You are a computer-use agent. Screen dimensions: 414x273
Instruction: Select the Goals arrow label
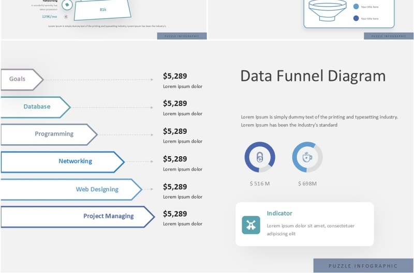(x=18, y=79)
